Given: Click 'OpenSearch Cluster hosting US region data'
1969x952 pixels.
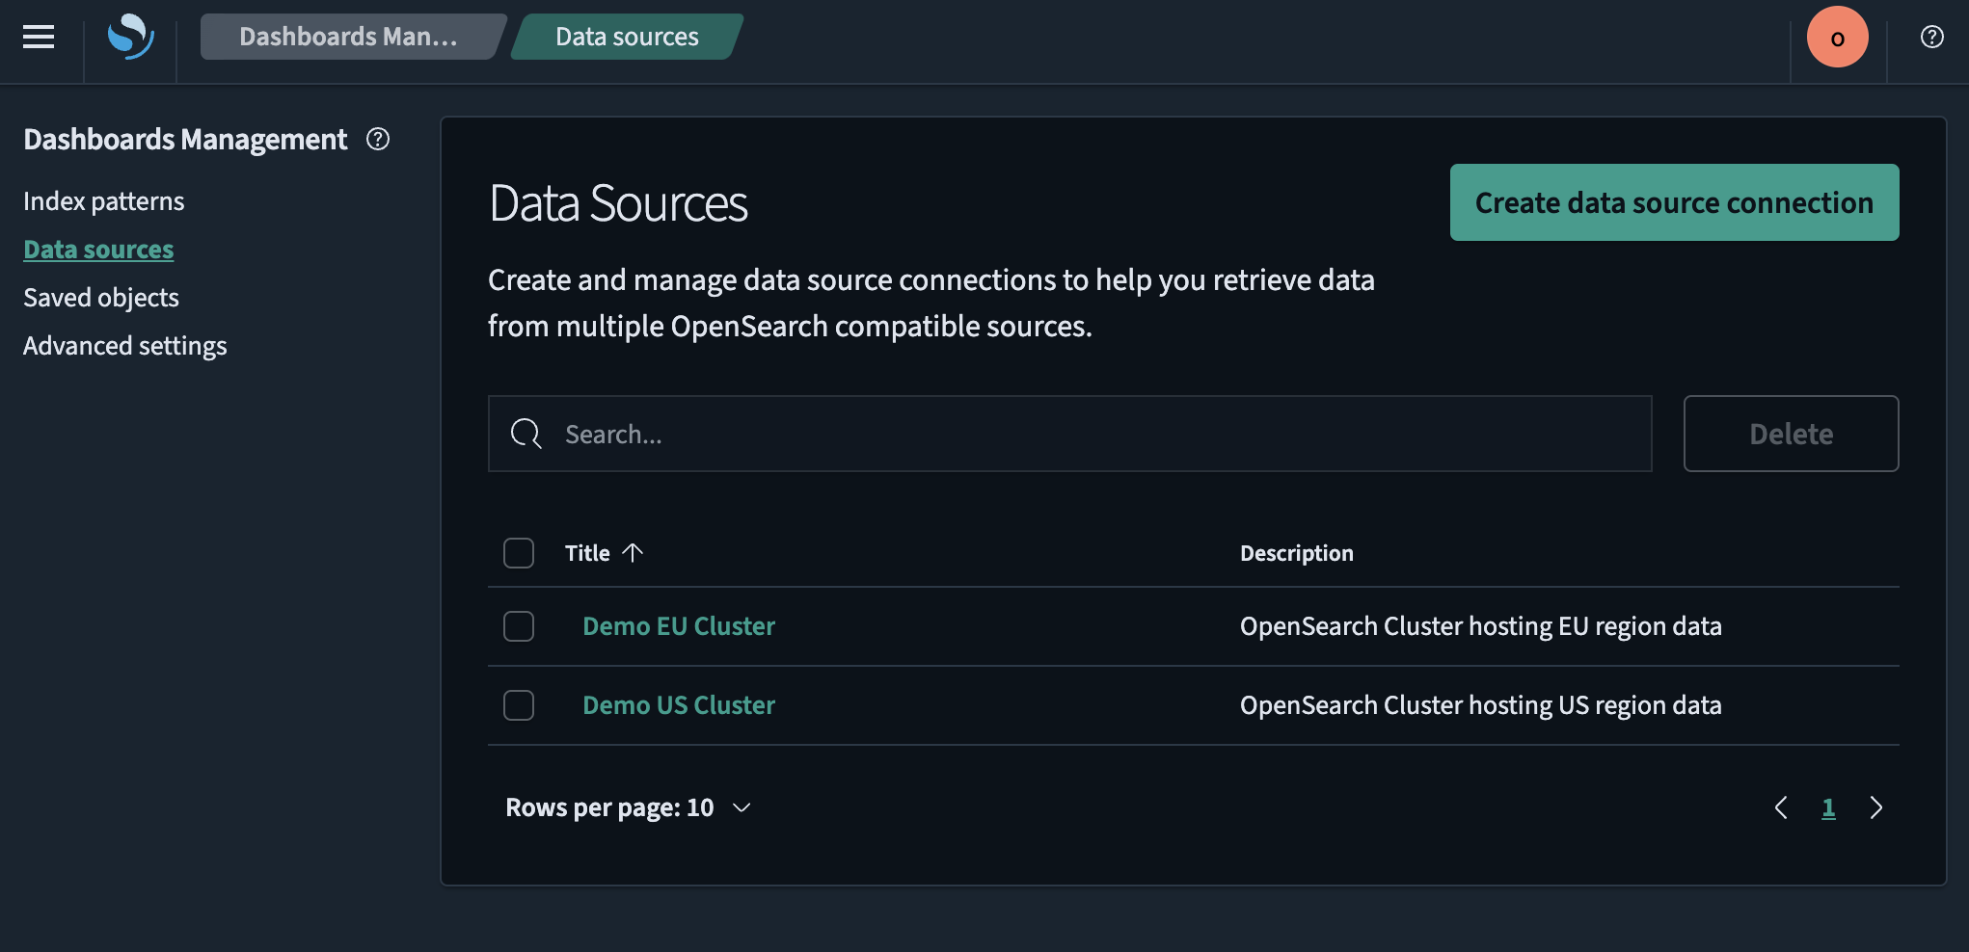Looking at the screenshot, I should tap(1480, 705).
